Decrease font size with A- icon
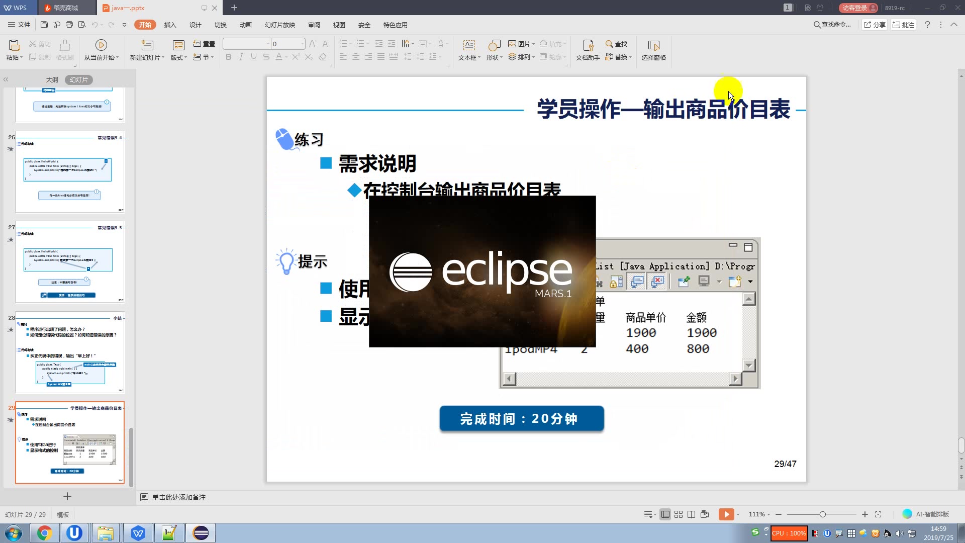Image resolution: width=965 pixels, height=543 pixels. pos(325,44)
